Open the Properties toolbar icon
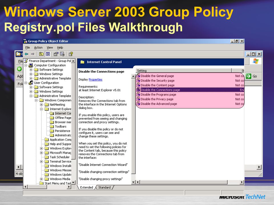 (x=56, y=54)
